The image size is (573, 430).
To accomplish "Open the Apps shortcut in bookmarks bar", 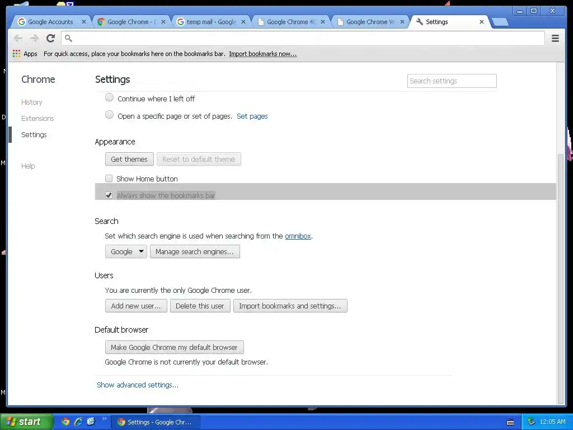I will point(25,54).
